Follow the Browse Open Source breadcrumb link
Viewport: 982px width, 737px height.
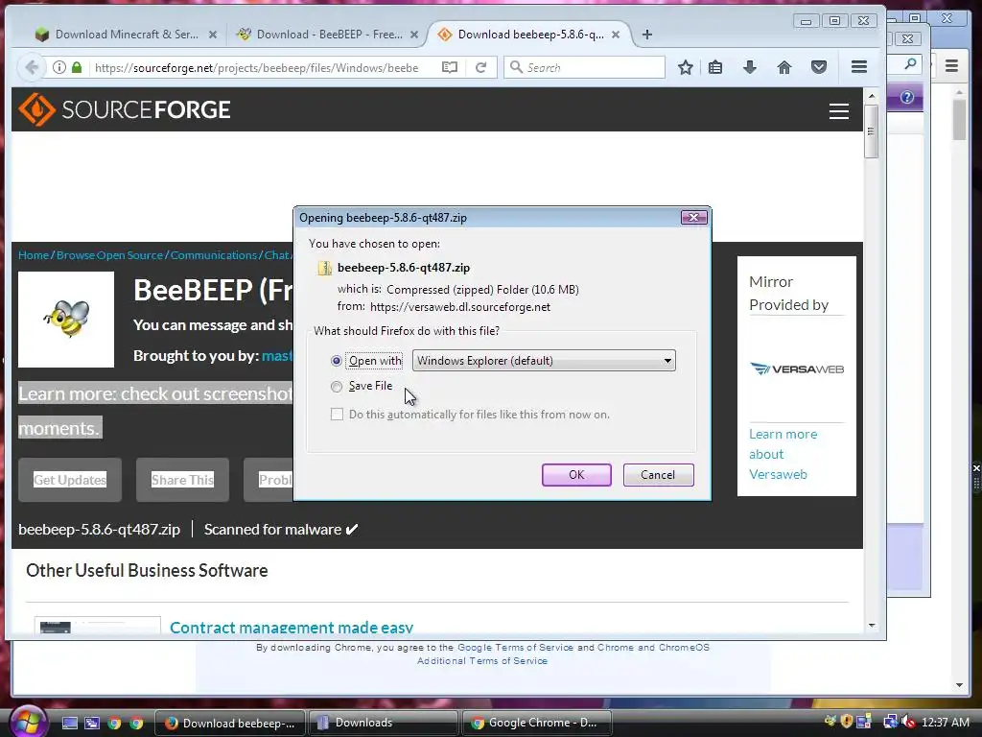[109, 255]
